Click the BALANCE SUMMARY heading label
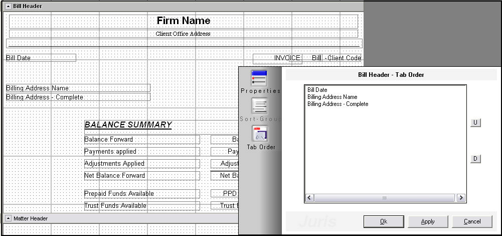The height and width of the screenshot is (236, 502). [x=128, y=125]
